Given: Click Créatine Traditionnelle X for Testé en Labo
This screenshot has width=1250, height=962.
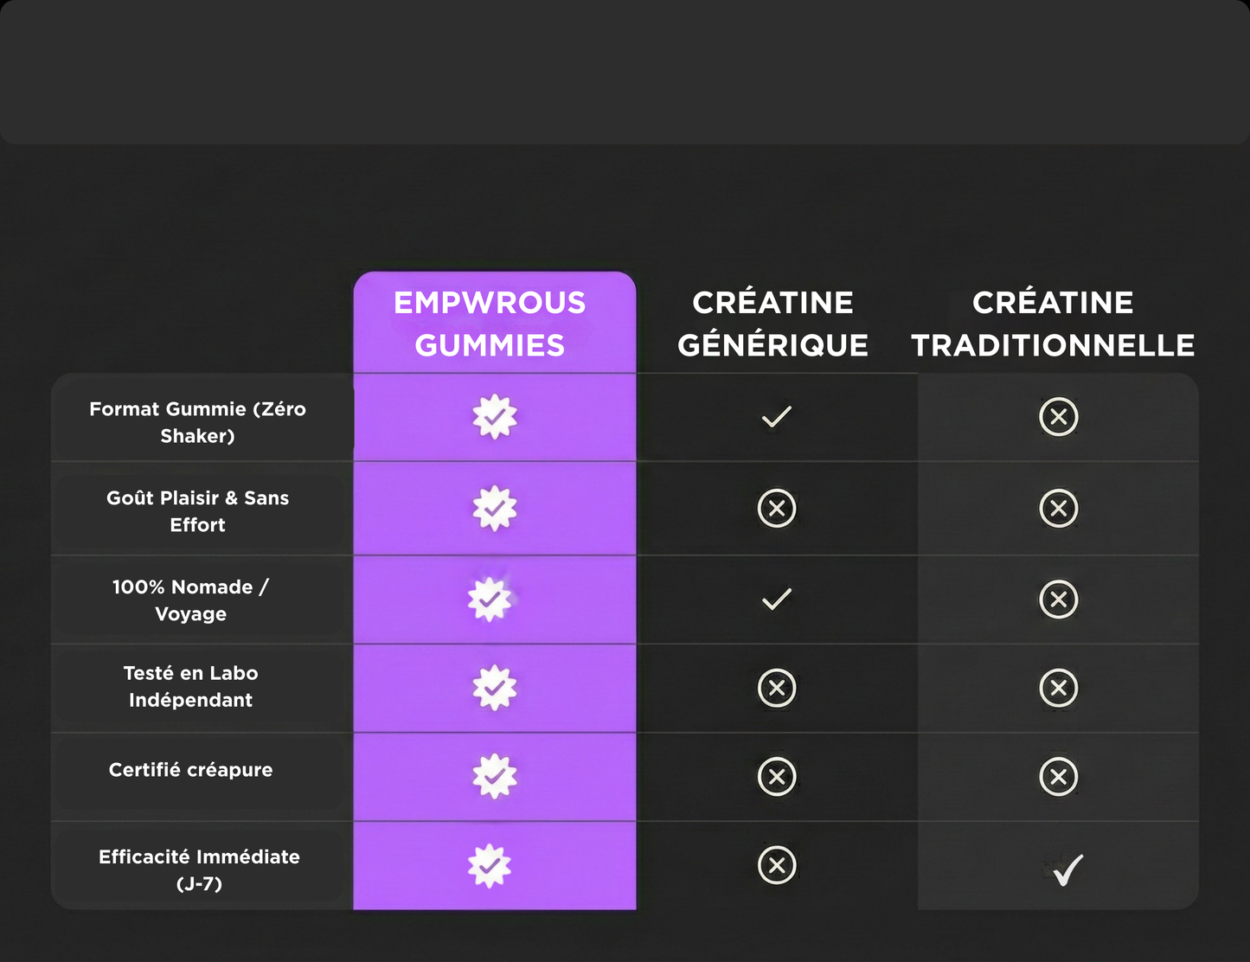Looking at the screenshot, I should coord(1058,688).
